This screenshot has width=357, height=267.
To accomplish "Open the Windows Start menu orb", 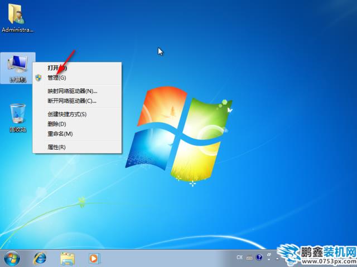I will pos(12,258).
